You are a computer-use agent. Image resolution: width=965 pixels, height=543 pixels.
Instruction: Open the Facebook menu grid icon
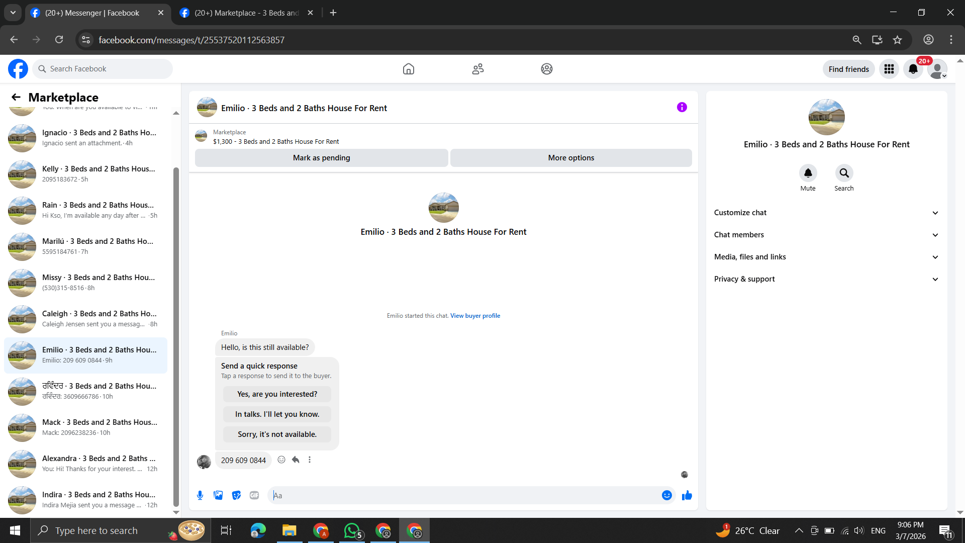click(889, 69)
